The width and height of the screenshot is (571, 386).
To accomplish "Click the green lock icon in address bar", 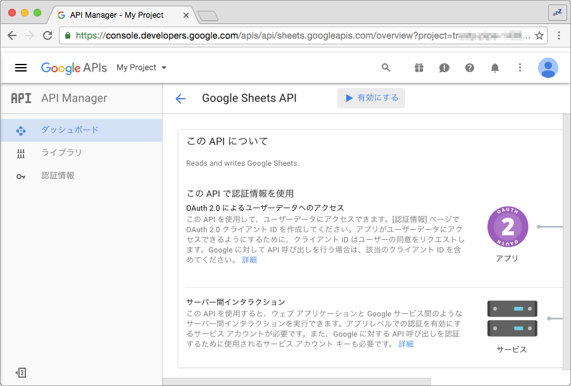I will [67, 35].
